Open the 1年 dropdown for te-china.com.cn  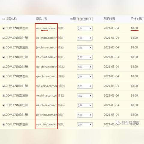click(x=85, y=96)
